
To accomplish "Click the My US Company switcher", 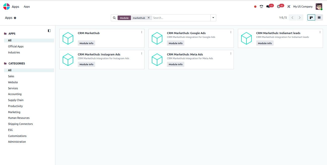I will [x=303, y=7].
